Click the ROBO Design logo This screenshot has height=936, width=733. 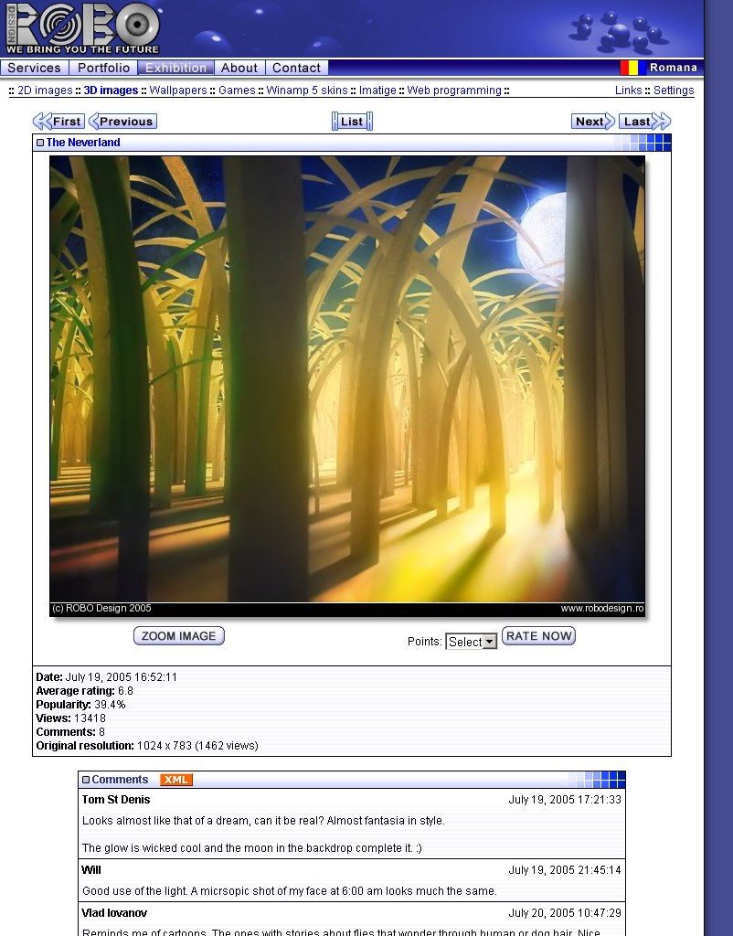pos(83,28)
